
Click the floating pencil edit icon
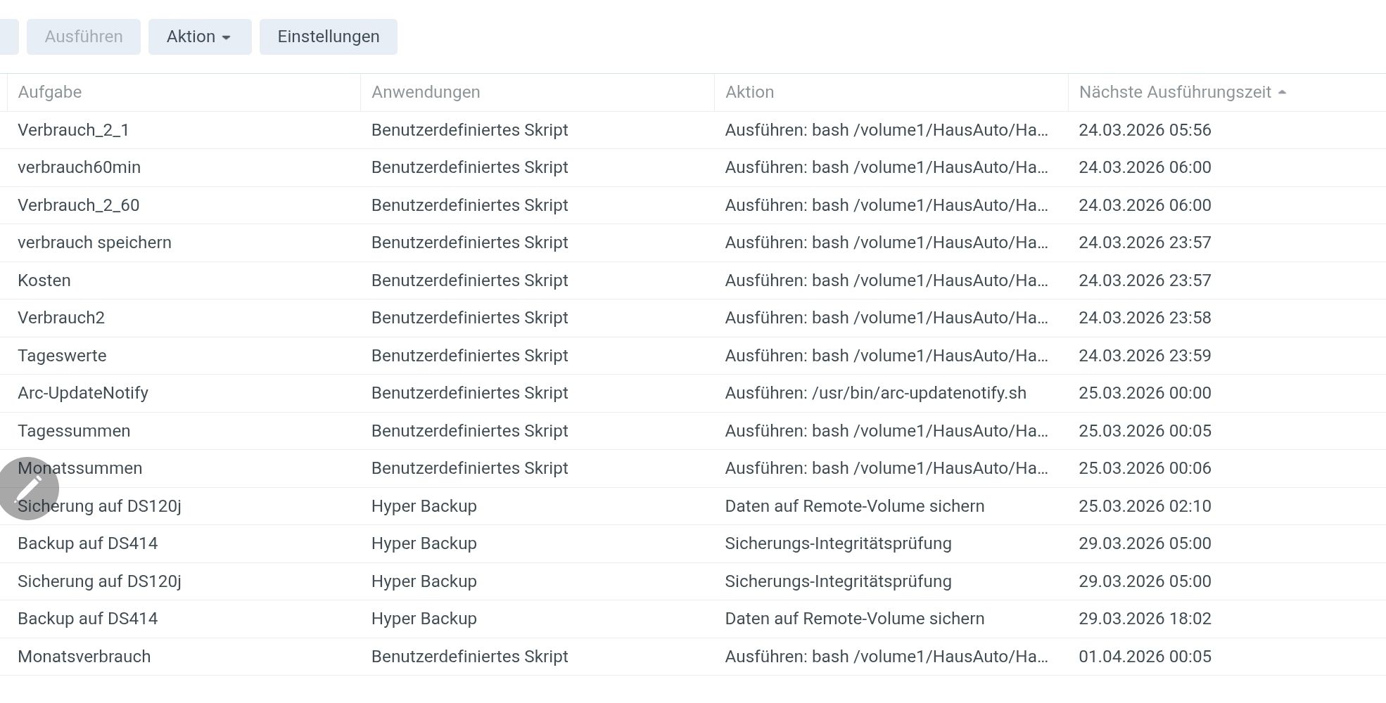[x=28, y=489]
